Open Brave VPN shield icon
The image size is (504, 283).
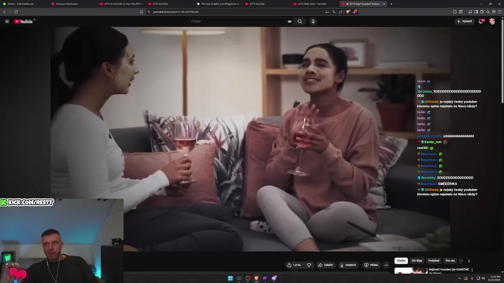[494, 12]
